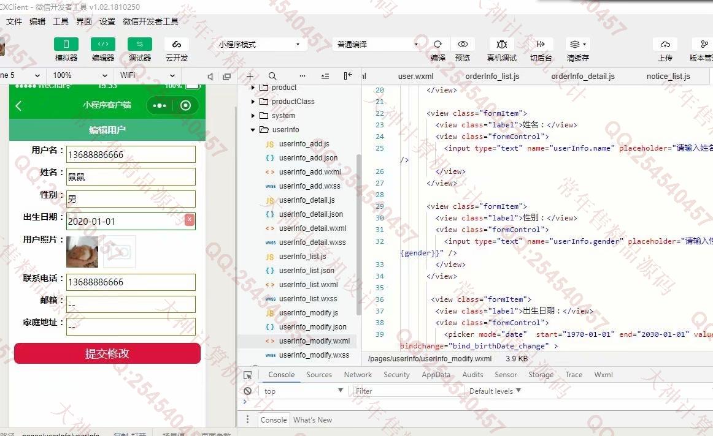713x436 pixels.
Task: Click the 预览 preview eye icon
Action: tap(463, 44)
